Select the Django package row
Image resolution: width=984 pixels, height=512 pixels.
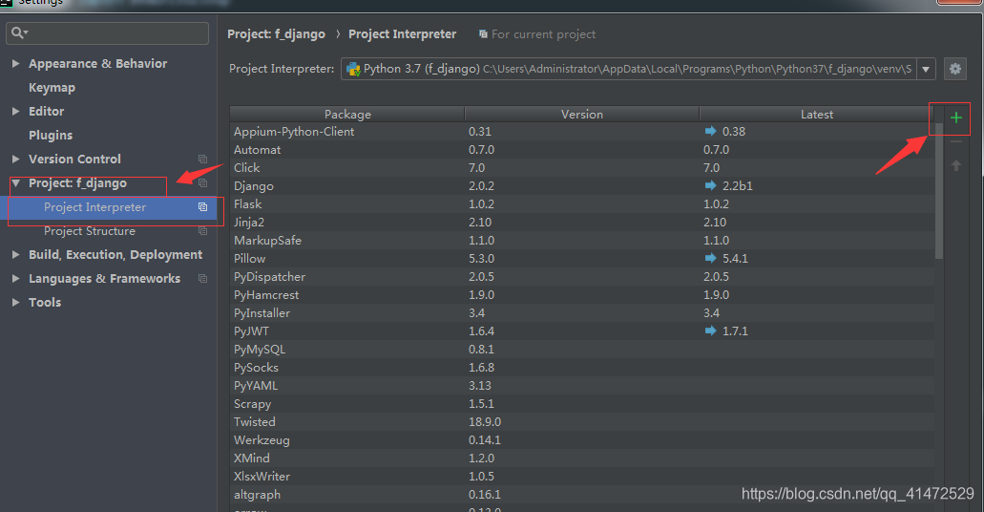[582, 186]
